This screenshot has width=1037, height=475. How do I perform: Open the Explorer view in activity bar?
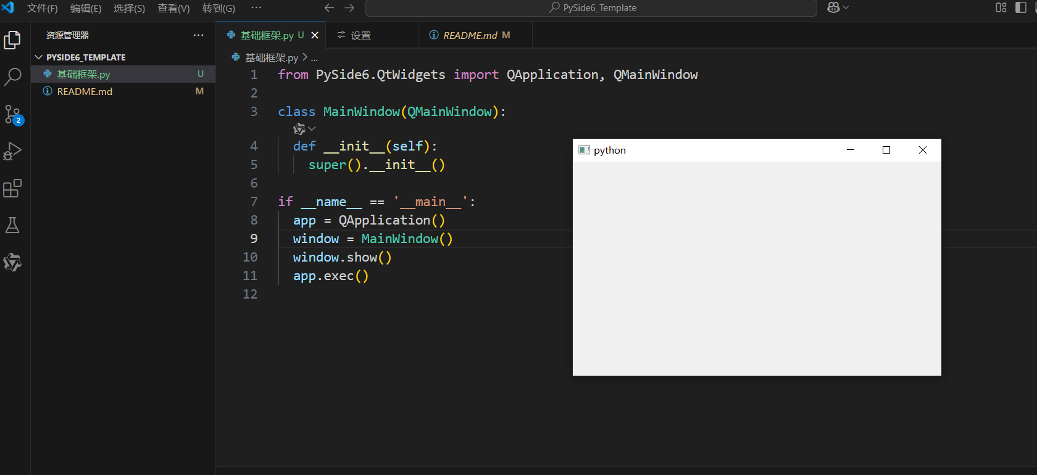[x=12, y=40]
